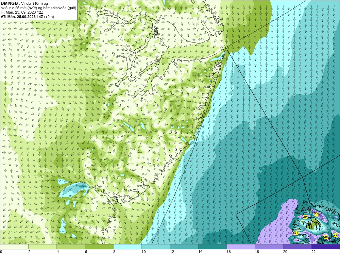
Task: Click the lilac 16–18 m/s legend swatch
Action: pyautogui.click(x=241, y=247)
